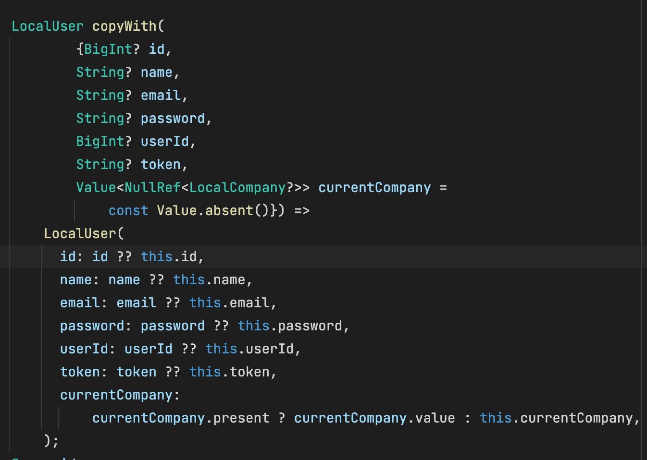Click the "copyWith" method name

pyautogui.click(x=124, y=26)
